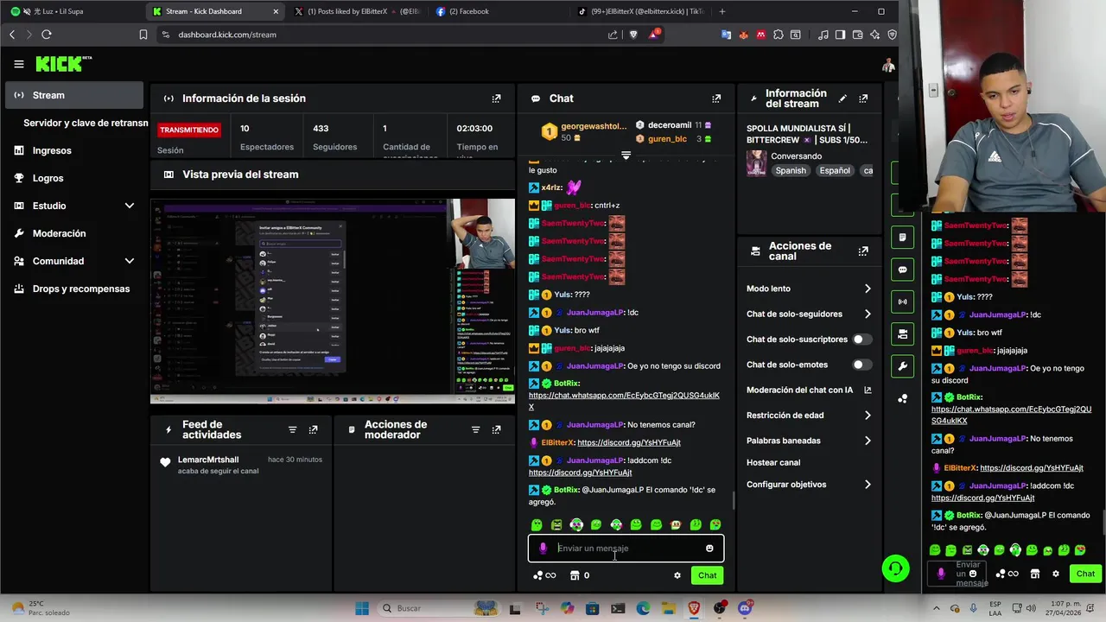The height and width of the screenshot is (622, 1106).
Task: Open Feed de actividades filter icon
Action: coord(292,429)
